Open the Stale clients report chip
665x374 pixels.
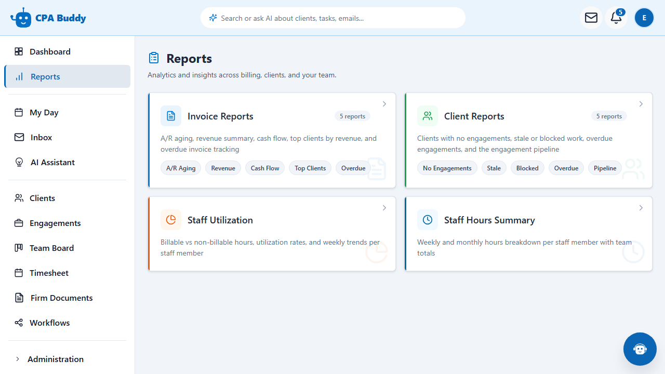pos(494,168)
